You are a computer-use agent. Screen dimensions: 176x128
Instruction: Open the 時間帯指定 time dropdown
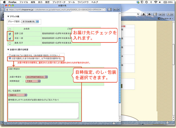point(33,81)
